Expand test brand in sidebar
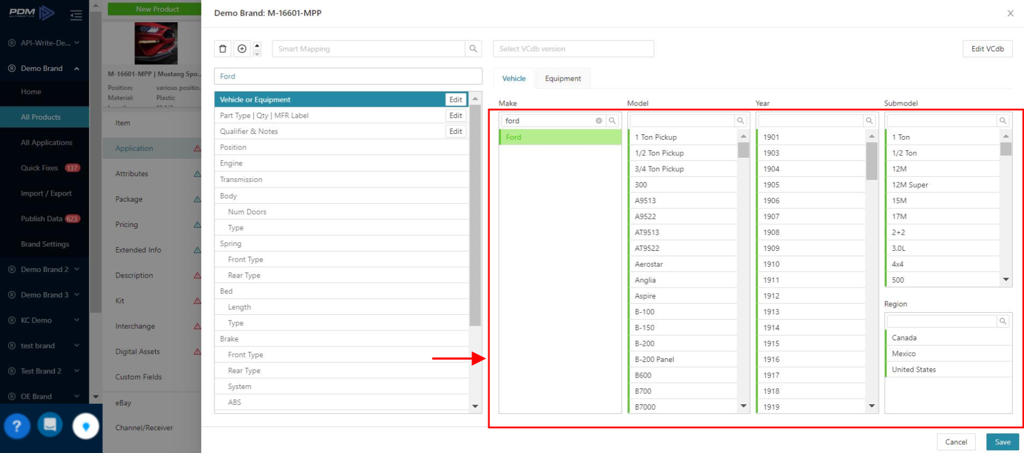 point(44,346)
